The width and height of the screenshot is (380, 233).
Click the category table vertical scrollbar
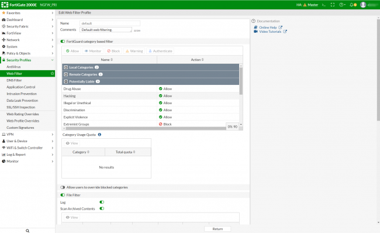(x=241, y=81)
